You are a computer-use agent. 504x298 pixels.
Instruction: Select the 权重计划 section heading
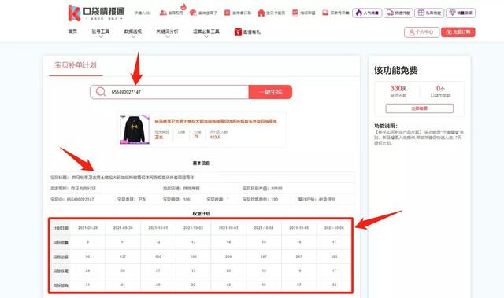coord(202,214)
